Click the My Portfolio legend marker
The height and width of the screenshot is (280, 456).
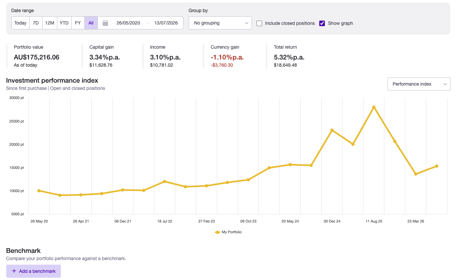point(218,232)
